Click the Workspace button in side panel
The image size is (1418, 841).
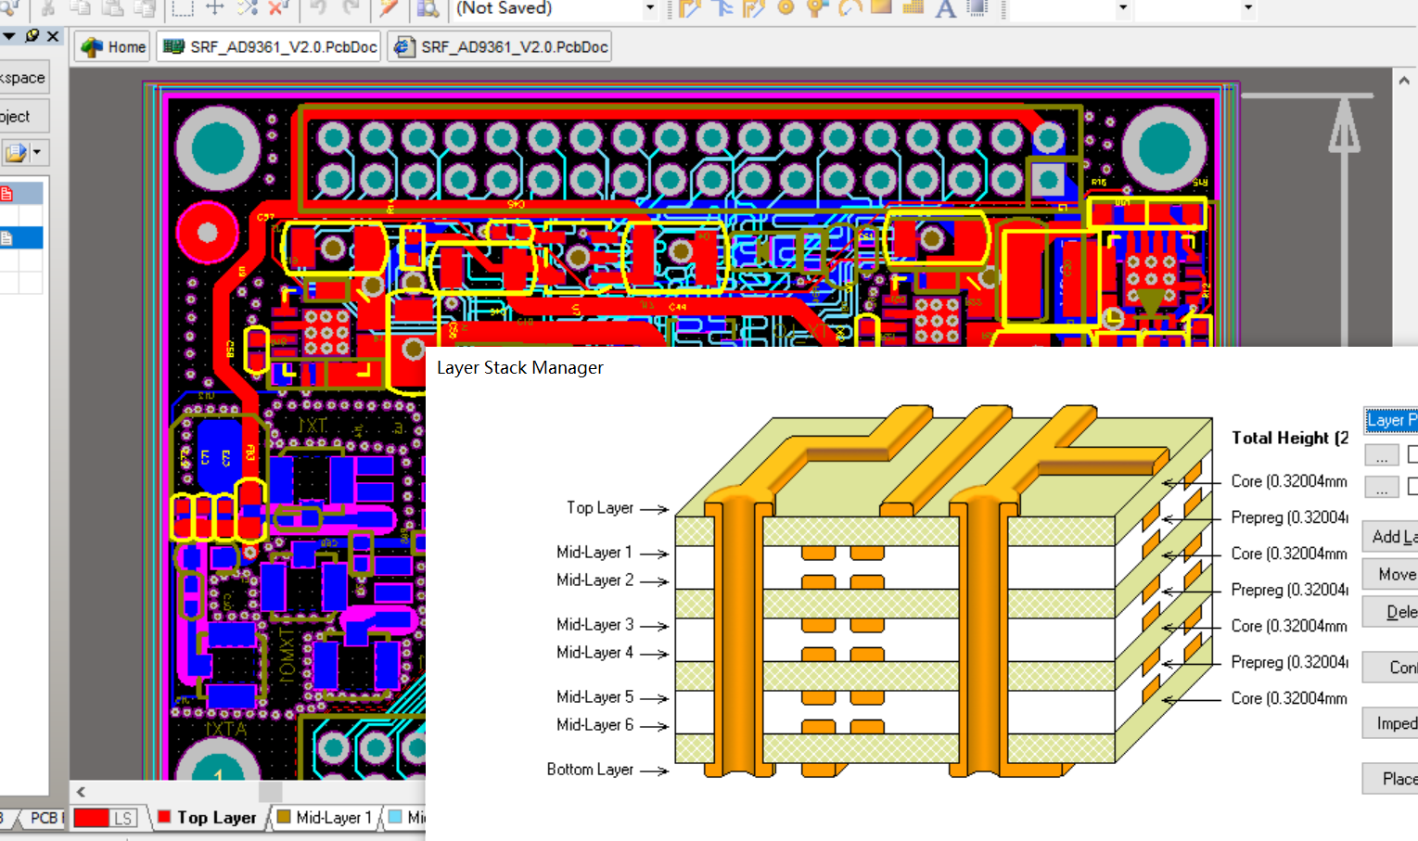click(22, 77)
